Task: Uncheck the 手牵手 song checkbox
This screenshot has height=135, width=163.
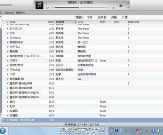Action: (8, 60)
